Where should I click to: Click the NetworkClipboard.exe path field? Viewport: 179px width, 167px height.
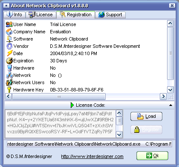tap(89, 144)
